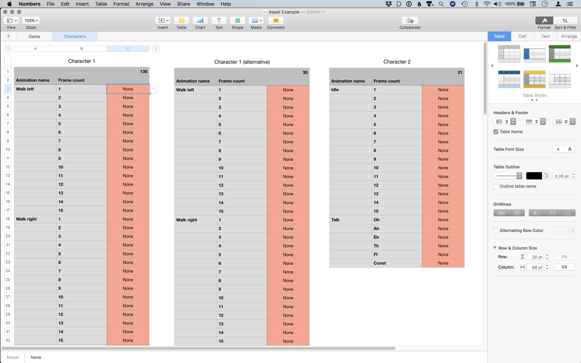Viewport: 581px width, 363px height.
Task: Click the Text box toolbar button
Action: point(219,21)
